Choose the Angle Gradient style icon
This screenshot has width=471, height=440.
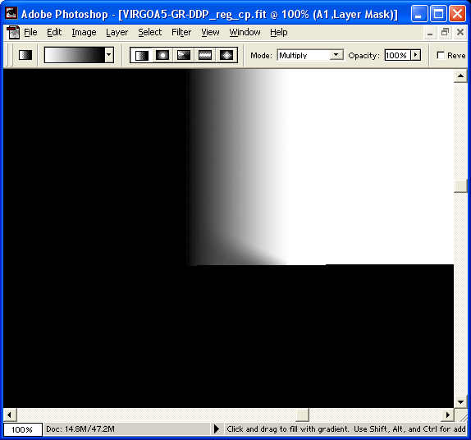click(x=184, y=55)
